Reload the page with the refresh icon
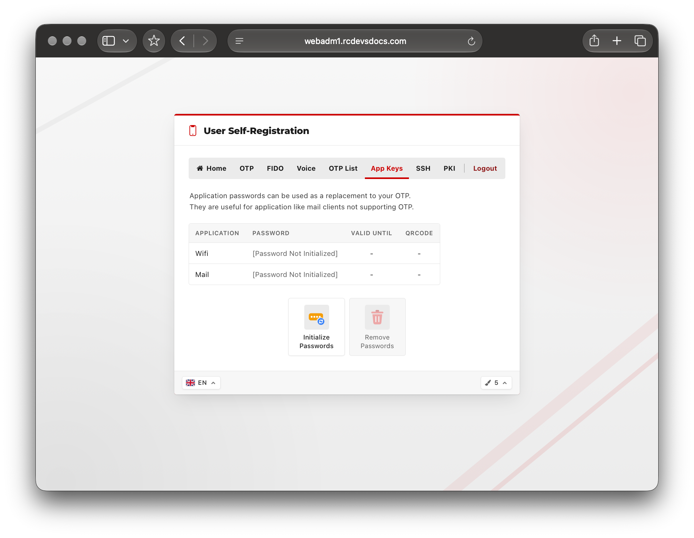The height and width of the screenshot is (538, 694). coord(471,41)
